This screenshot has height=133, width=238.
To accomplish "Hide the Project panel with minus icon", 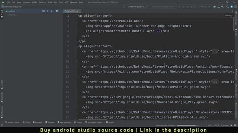I will tap(61, 11).
